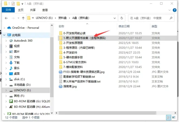Screen dimensions: 179x122
Task: Open BD-ROM 驱动器 (H:) Altium in sidebar
Action: click(x=32, y=107)
